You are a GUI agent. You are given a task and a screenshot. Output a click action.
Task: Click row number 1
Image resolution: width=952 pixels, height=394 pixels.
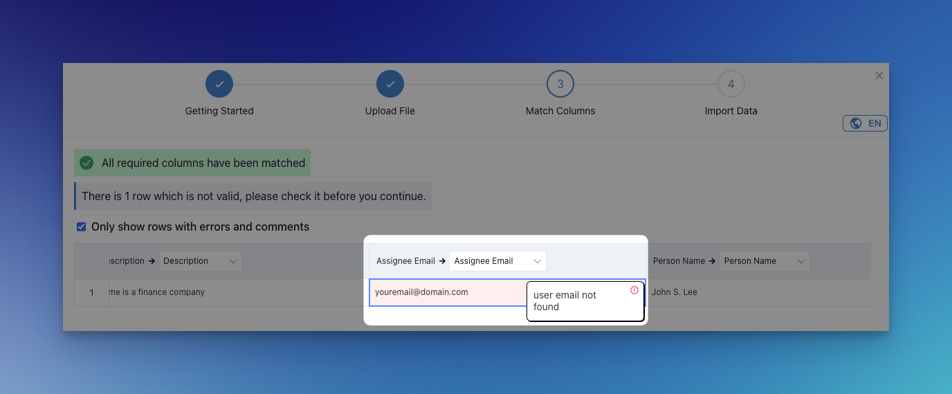(92, 292)
